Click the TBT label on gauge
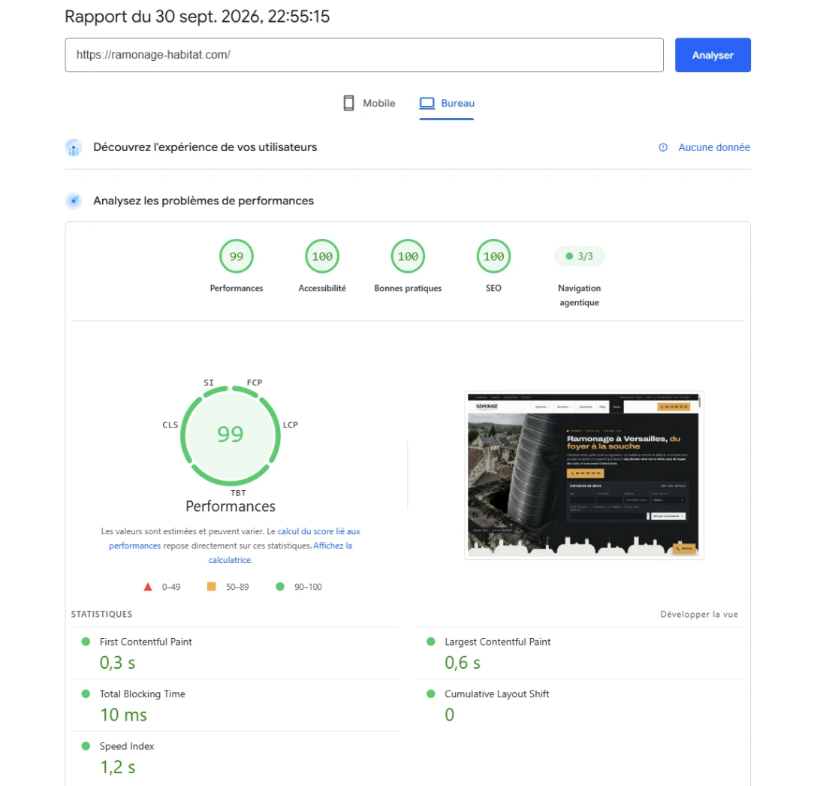This screenshot has height=786, width=826. point(238,493)
